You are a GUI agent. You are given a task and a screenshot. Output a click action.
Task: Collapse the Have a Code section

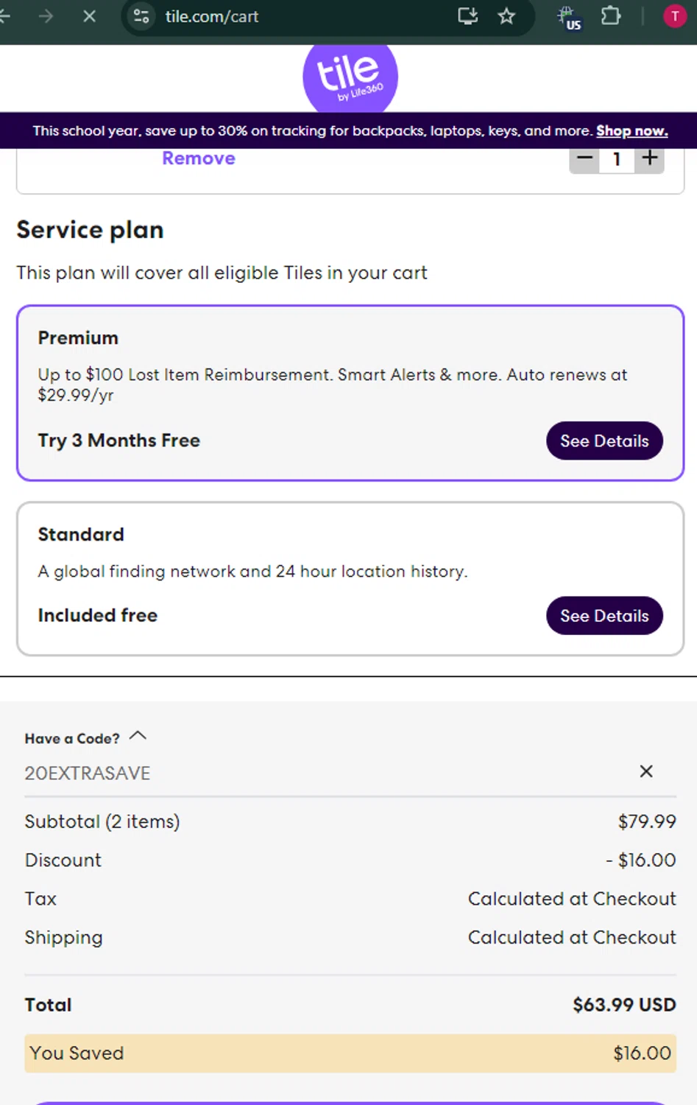click(138, 736)
